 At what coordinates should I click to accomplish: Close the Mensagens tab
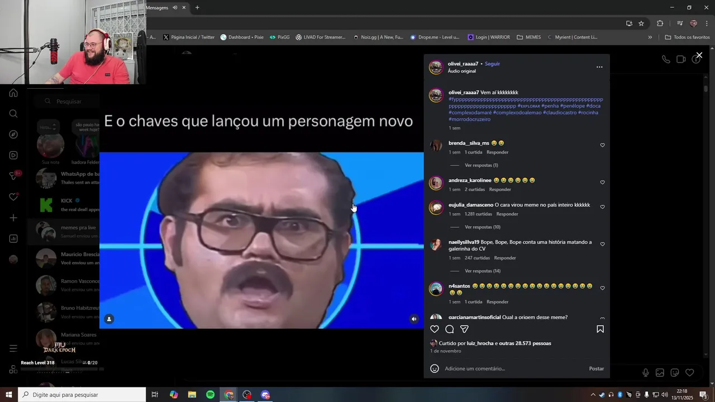click(x=183, y=8)
